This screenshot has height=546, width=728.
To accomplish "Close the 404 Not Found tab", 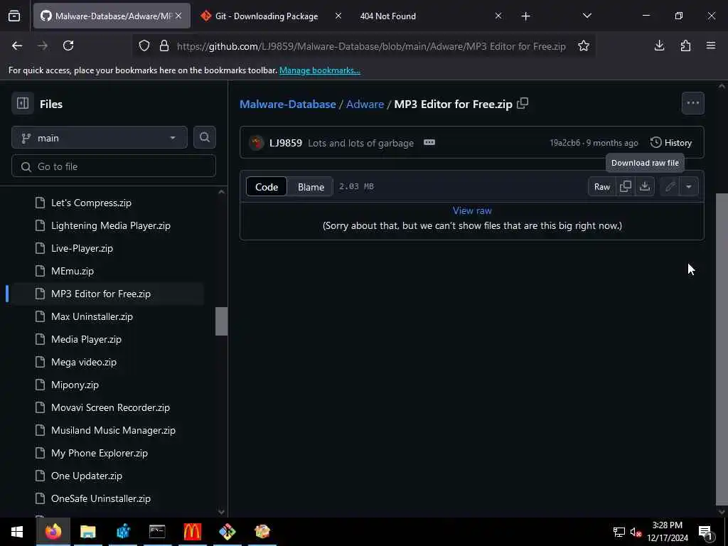I will point(498,16).
